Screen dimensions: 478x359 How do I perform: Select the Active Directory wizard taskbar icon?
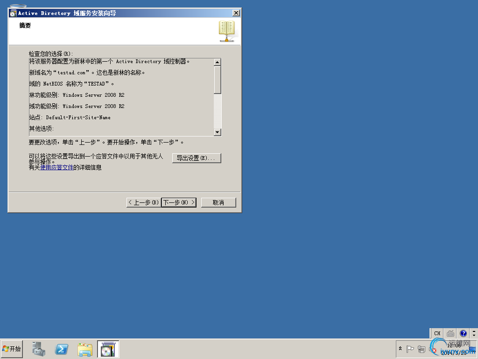[x=108, y=349]
